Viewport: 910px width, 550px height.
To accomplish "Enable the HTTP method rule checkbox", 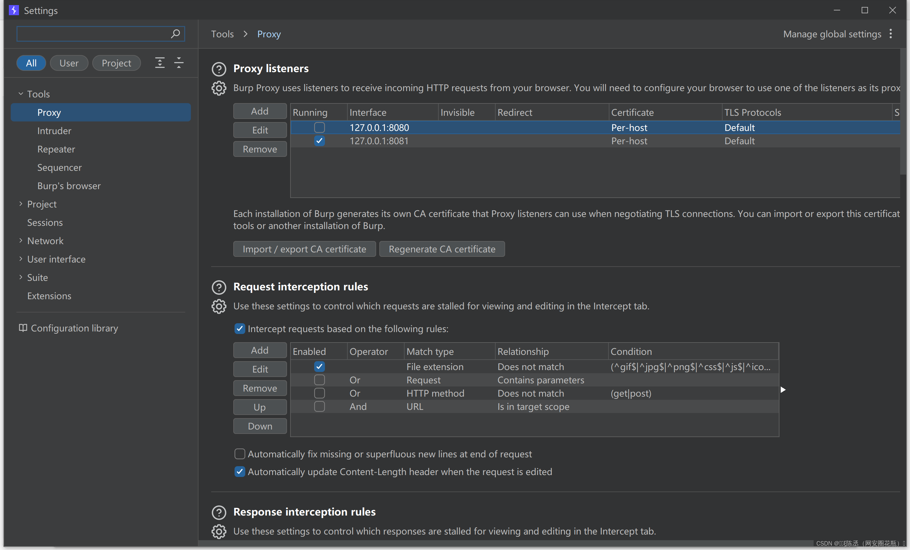I will [320, 393].
